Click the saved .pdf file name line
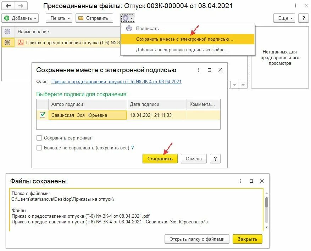The image size is (311, 251). tap(80, 216)
